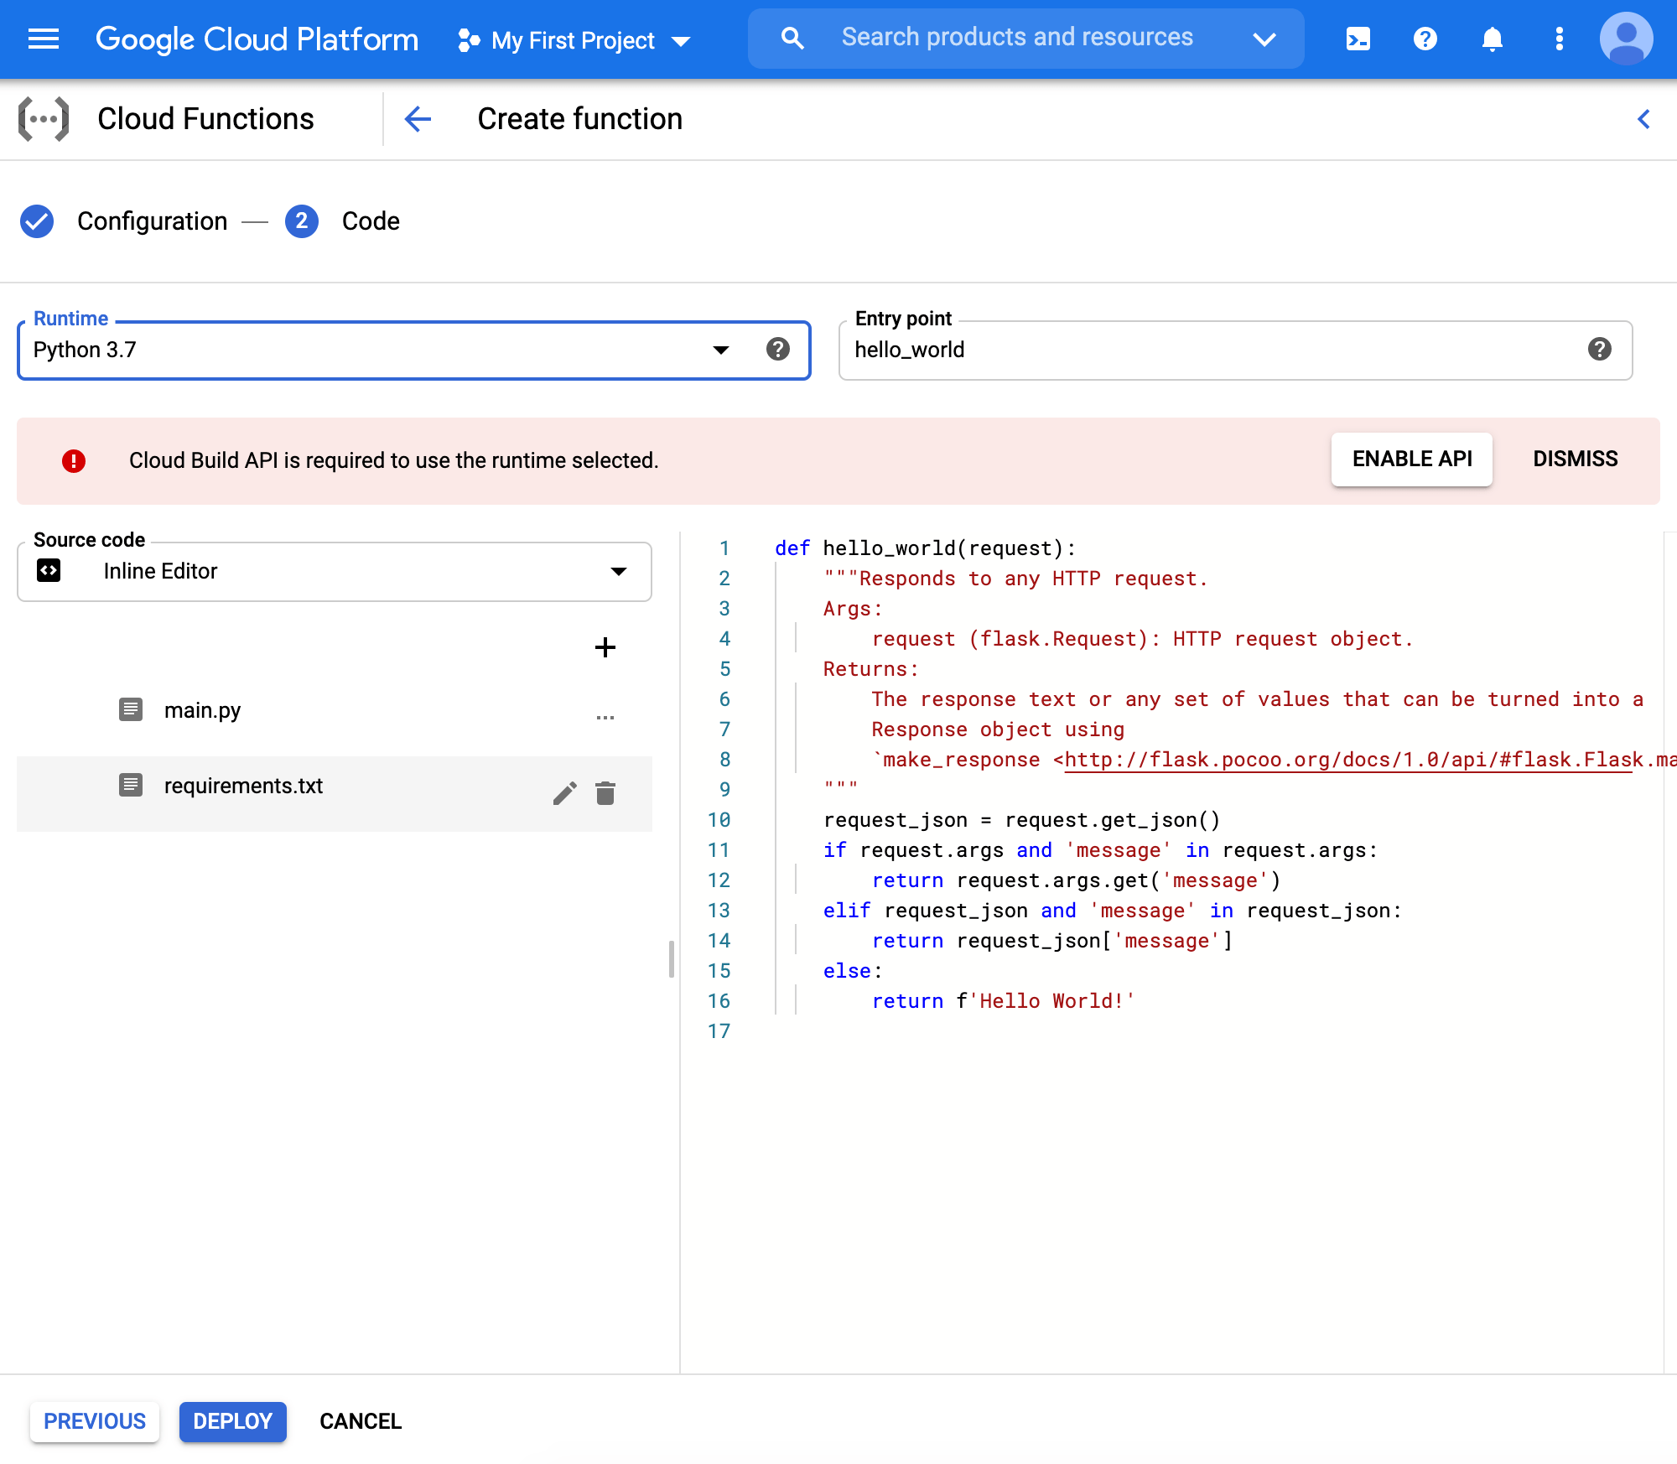The width and height of the screenshot is (1677, 1464).
Task: Edit requirements.txt using the pencil icon
Action: (x=565, y=793)
